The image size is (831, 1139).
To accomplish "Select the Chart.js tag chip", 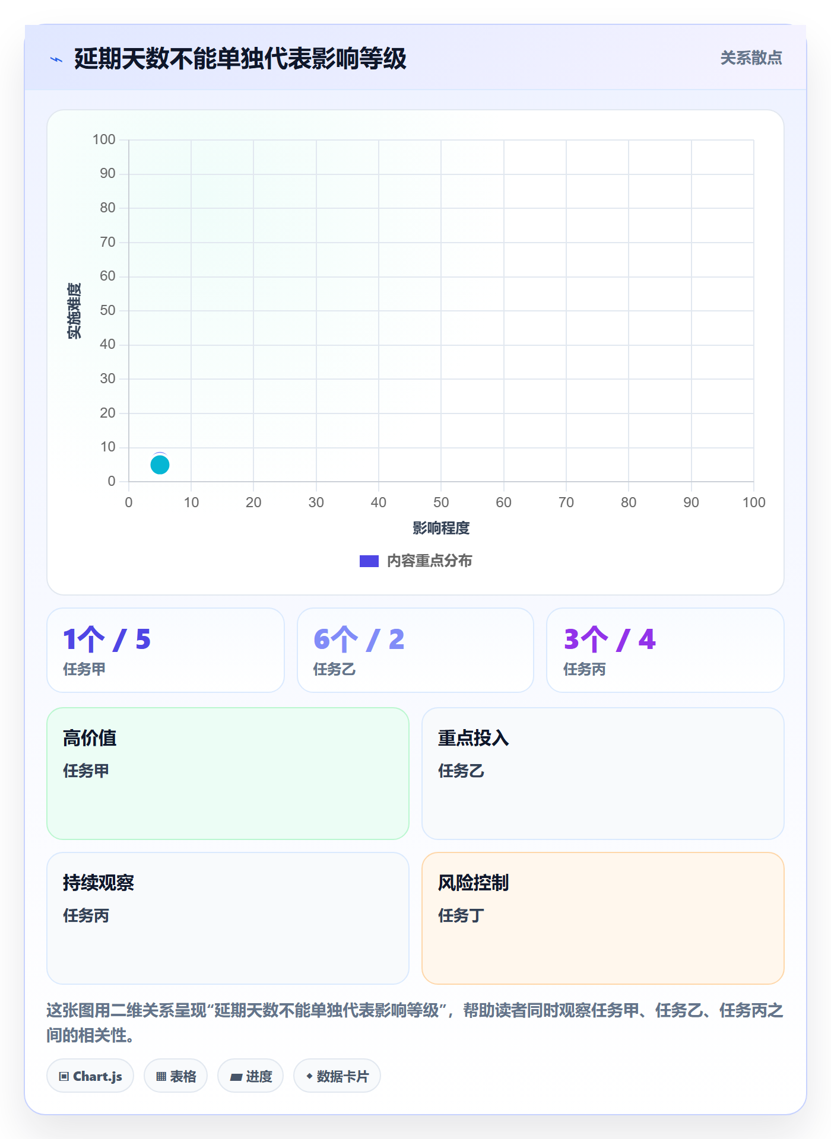I will point(90,1076).
